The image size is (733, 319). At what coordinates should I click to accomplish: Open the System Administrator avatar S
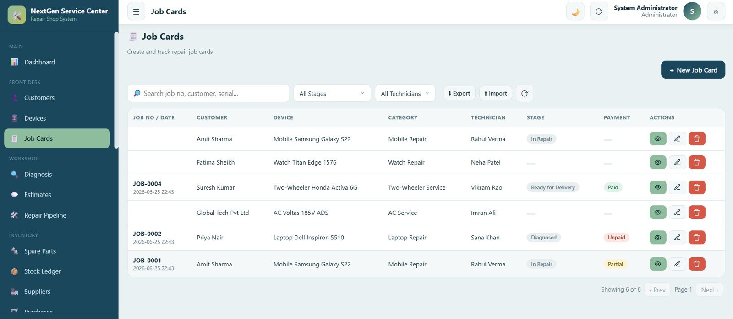click(x=692, y=11)
